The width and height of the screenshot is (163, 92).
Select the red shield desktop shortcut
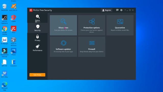(13, 18)
